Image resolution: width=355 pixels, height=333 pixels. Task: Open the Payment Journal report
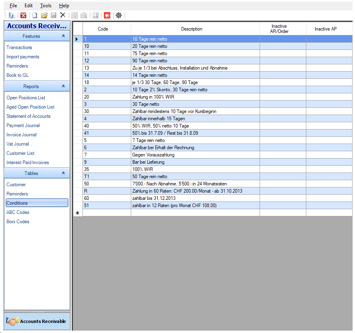[23, 125]
